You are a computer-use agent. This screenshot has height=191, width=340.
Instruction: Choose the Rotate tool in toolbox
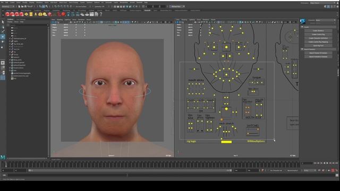(x=3, y=41)
